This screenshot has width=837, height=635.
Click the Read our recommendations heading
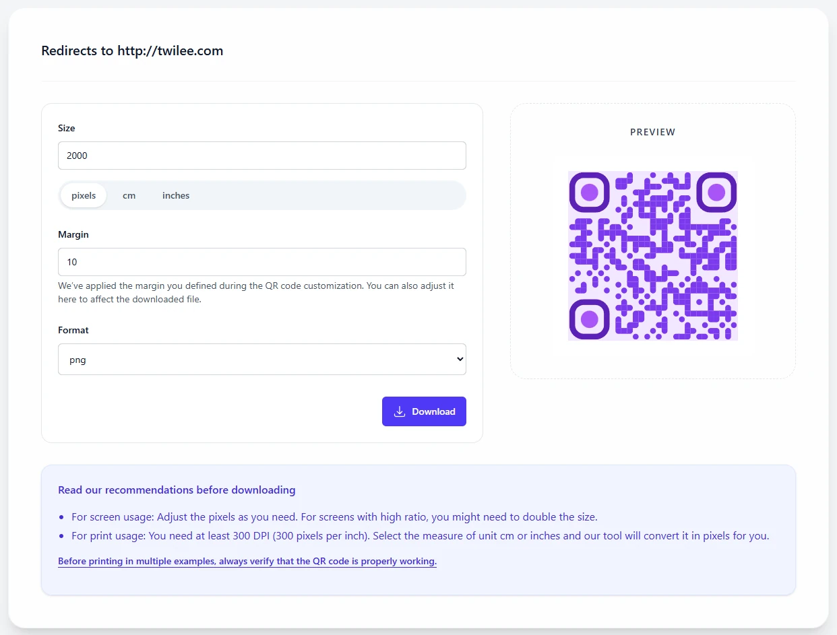click(x=177, y=490)
